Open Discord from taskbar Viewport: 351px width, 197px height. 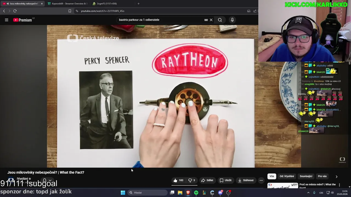(x=220, y=193)
